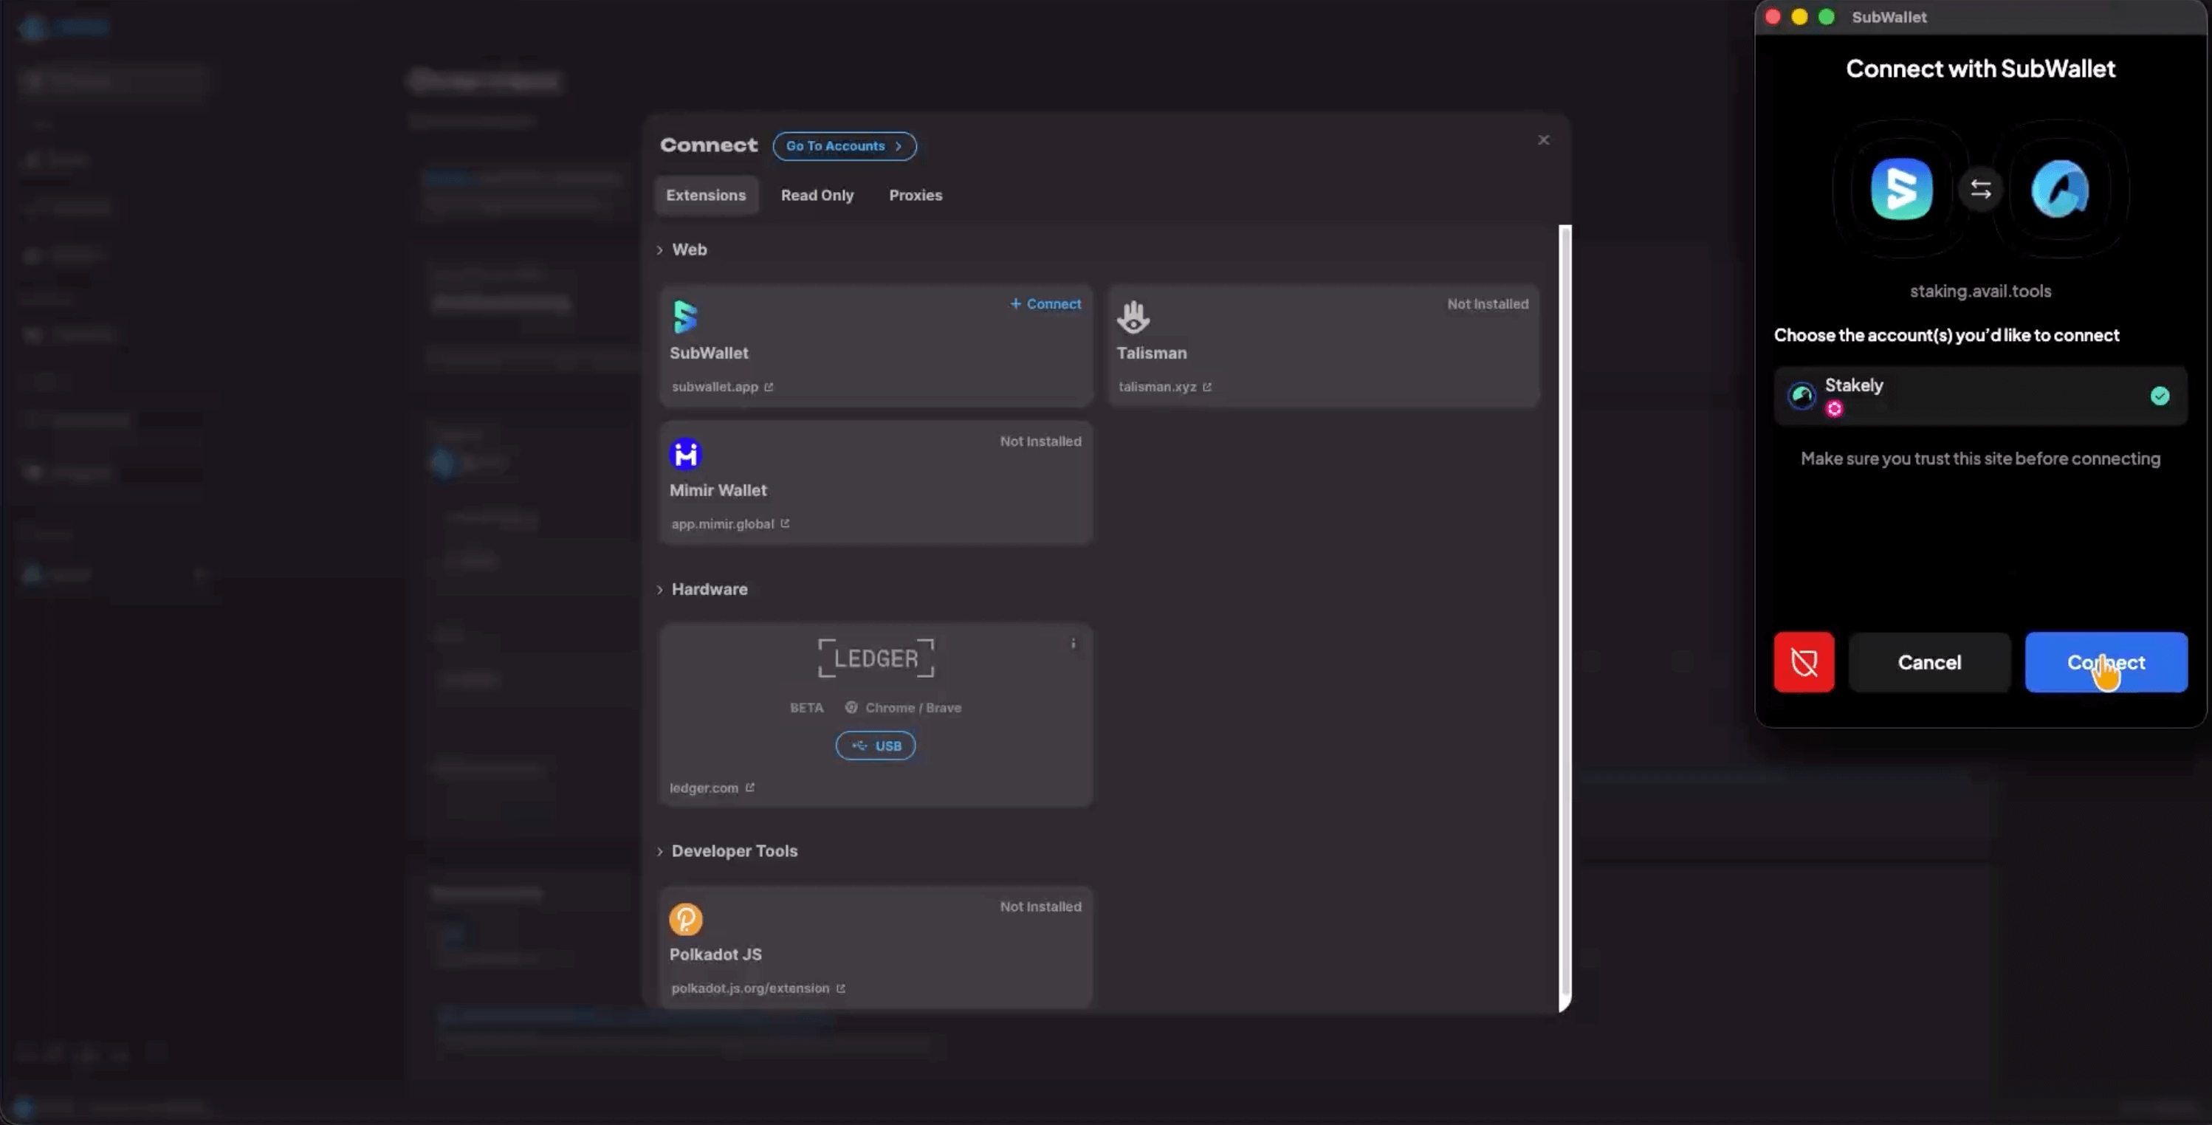Image resolution: width=2212 pixels, height=1125 pixels.
Task: Switch to the Read Only tab
Action: click(817, 195)
